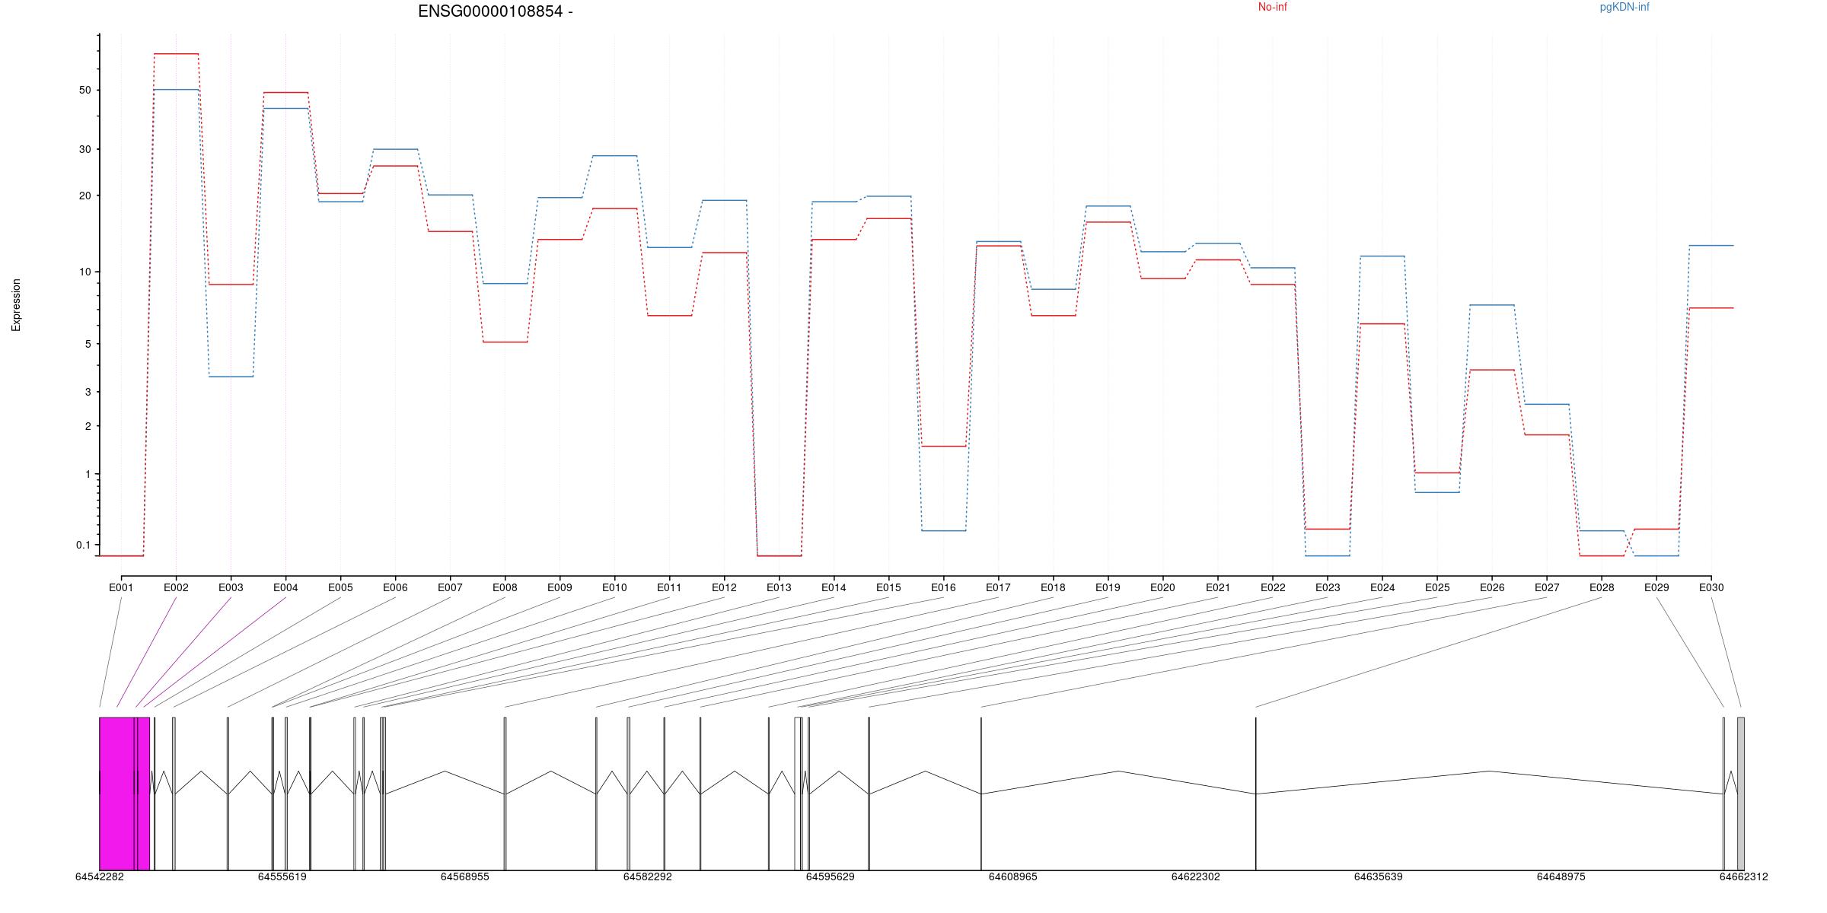Click exon label E014

[x=834, y=587]
